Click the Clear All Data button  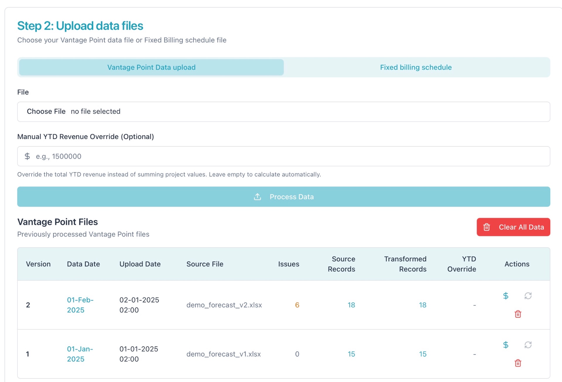pos(513,227)
